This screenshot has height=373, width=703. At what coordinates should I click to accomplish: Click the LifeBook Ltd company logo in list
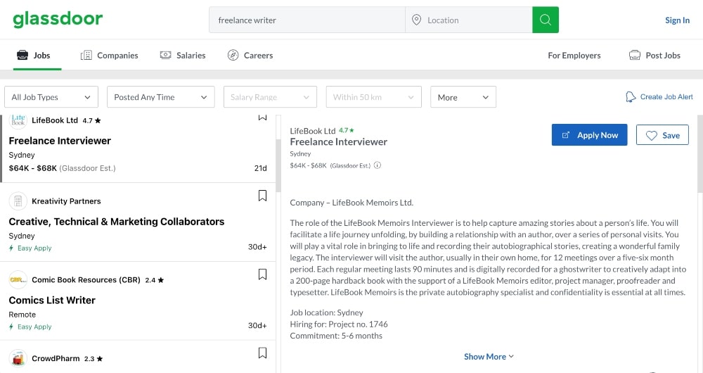pyautogui.click(x=18, y=120)
